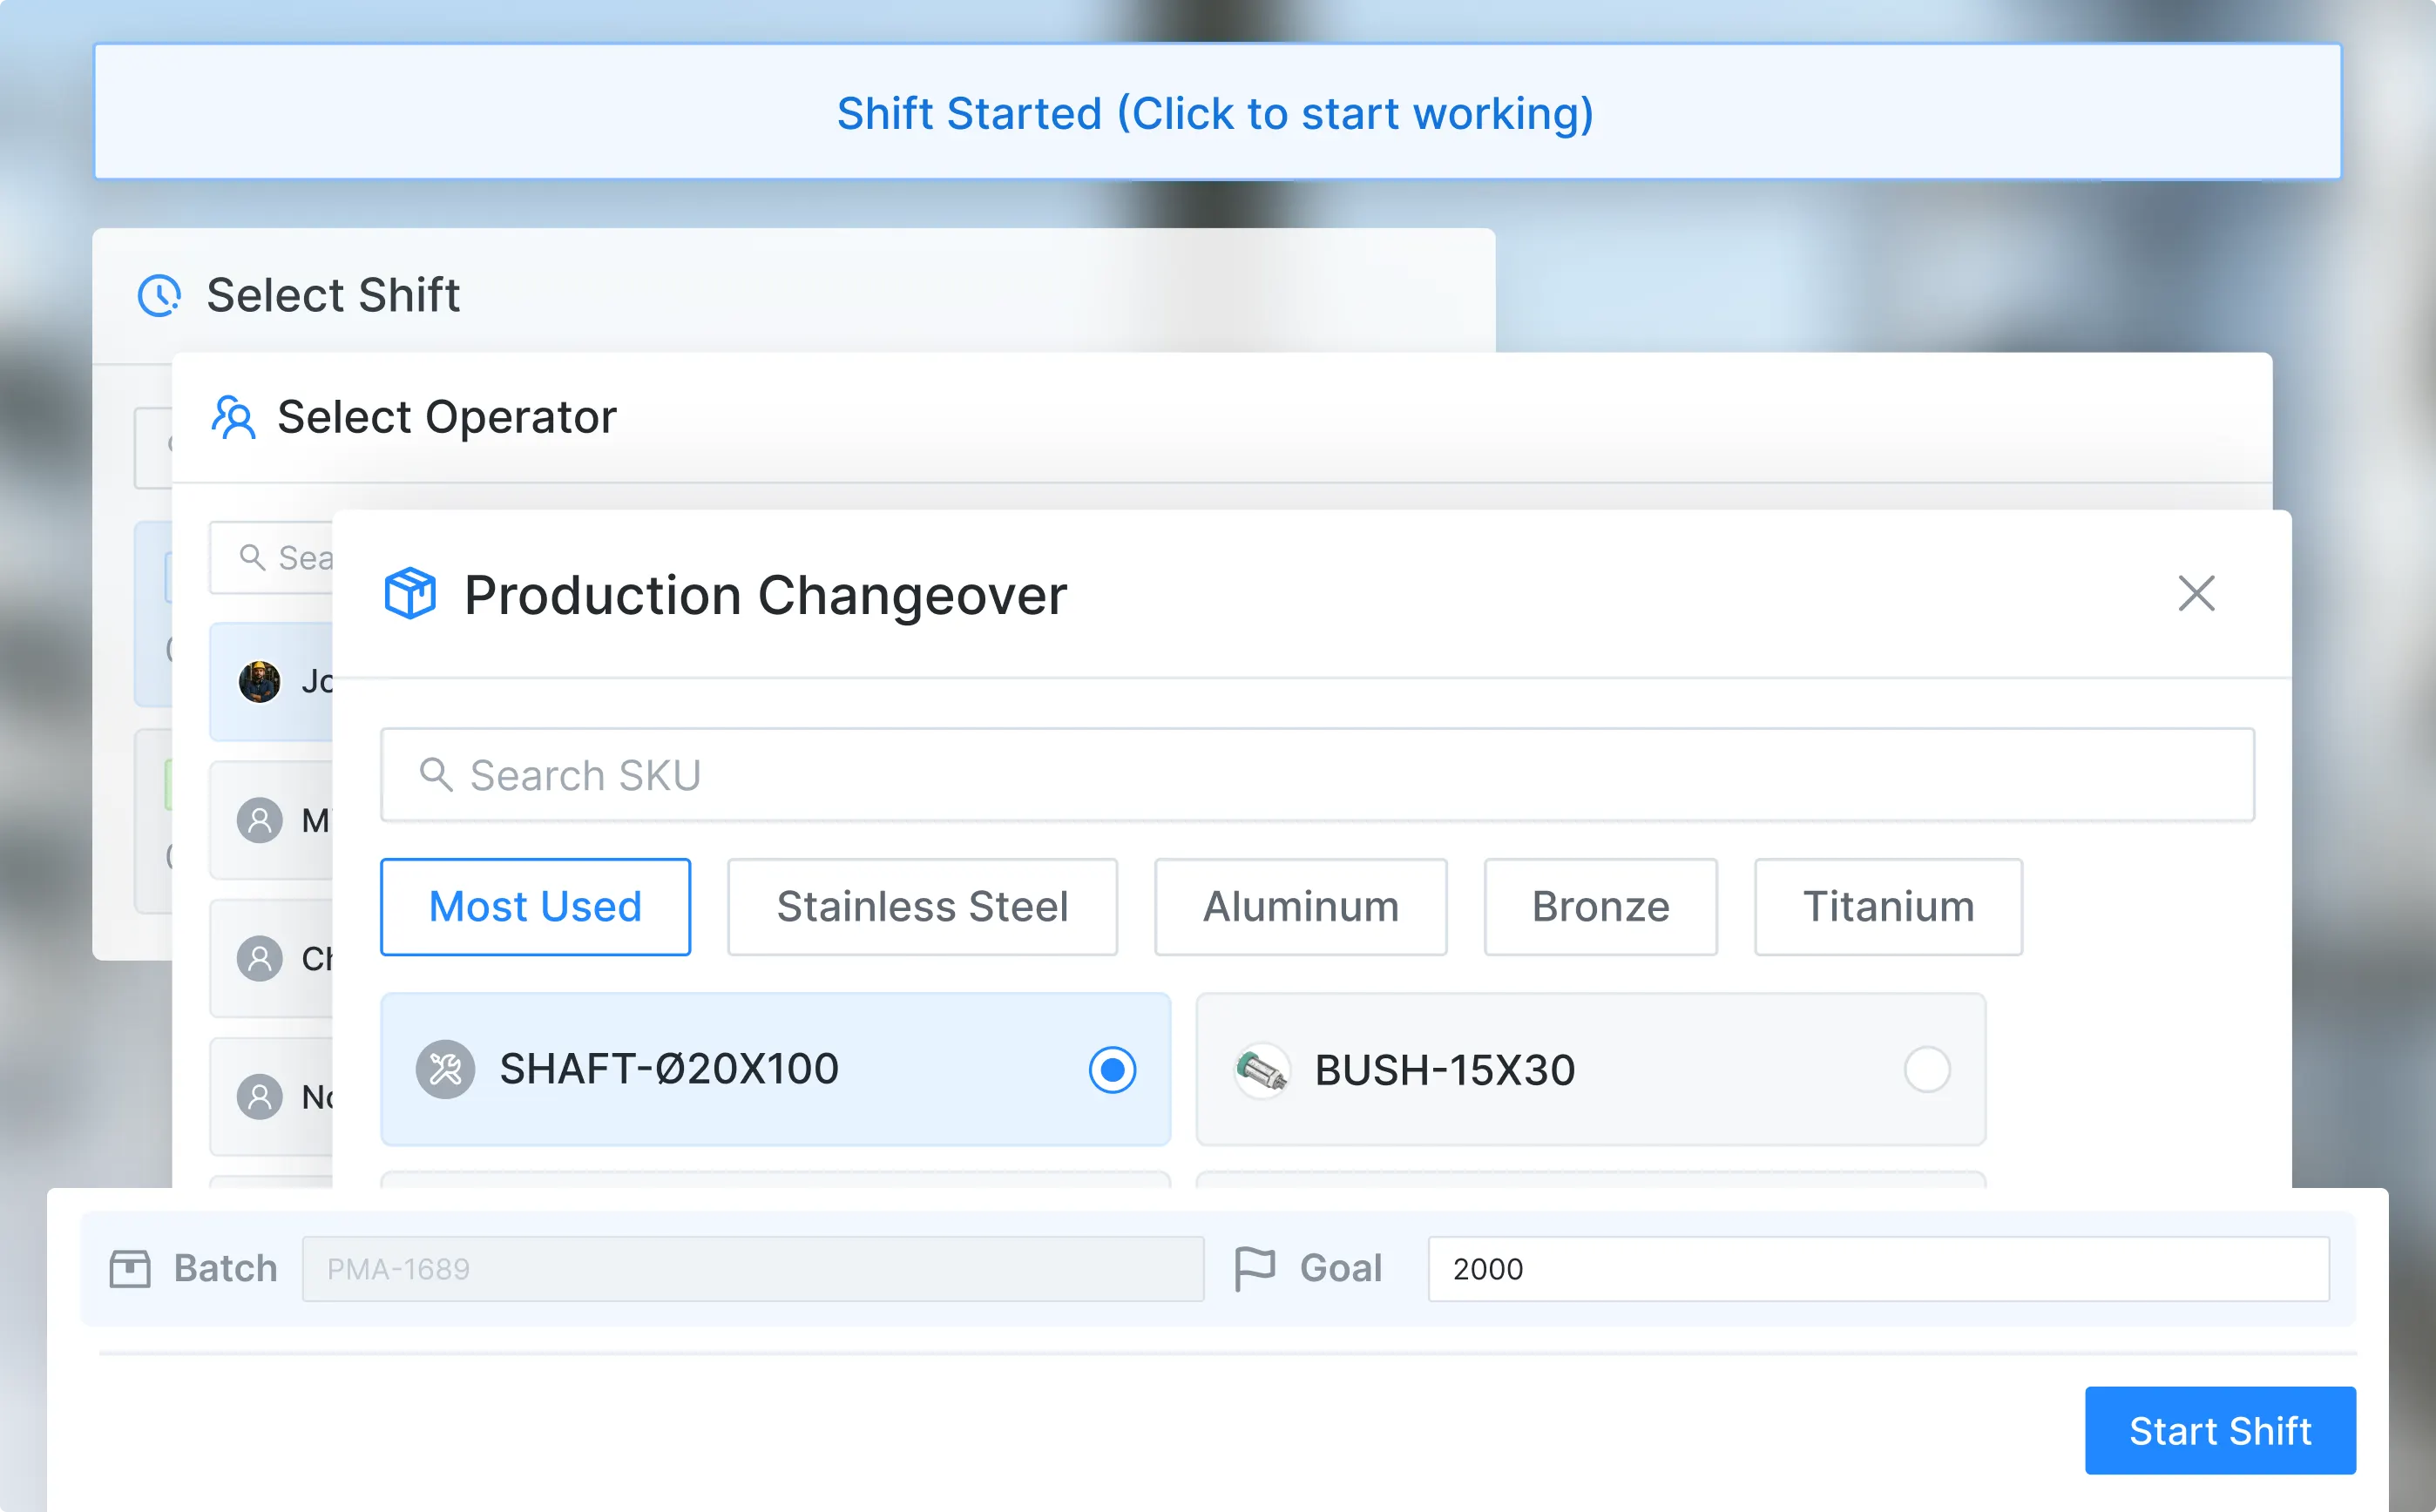Viewport: 2436px width, 1512px height.
Task: Select the BUSH-15X30 radio button
Action: (x=1927, y=1069)
